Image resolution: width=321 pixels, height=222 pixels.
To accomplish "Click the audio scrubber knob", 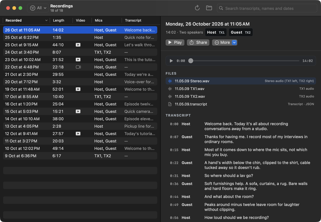I will (191, 61).
